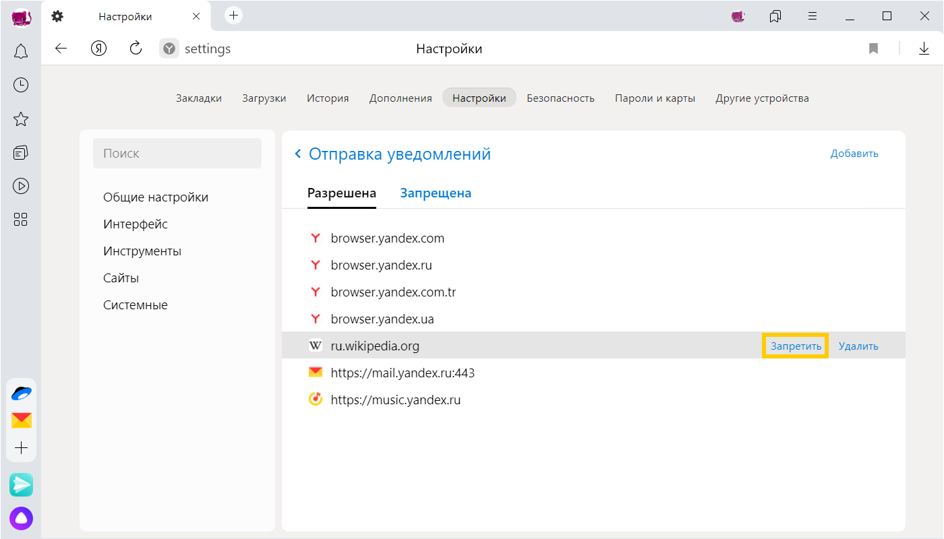
Task: Switch to История section
Action: (328, 98)
